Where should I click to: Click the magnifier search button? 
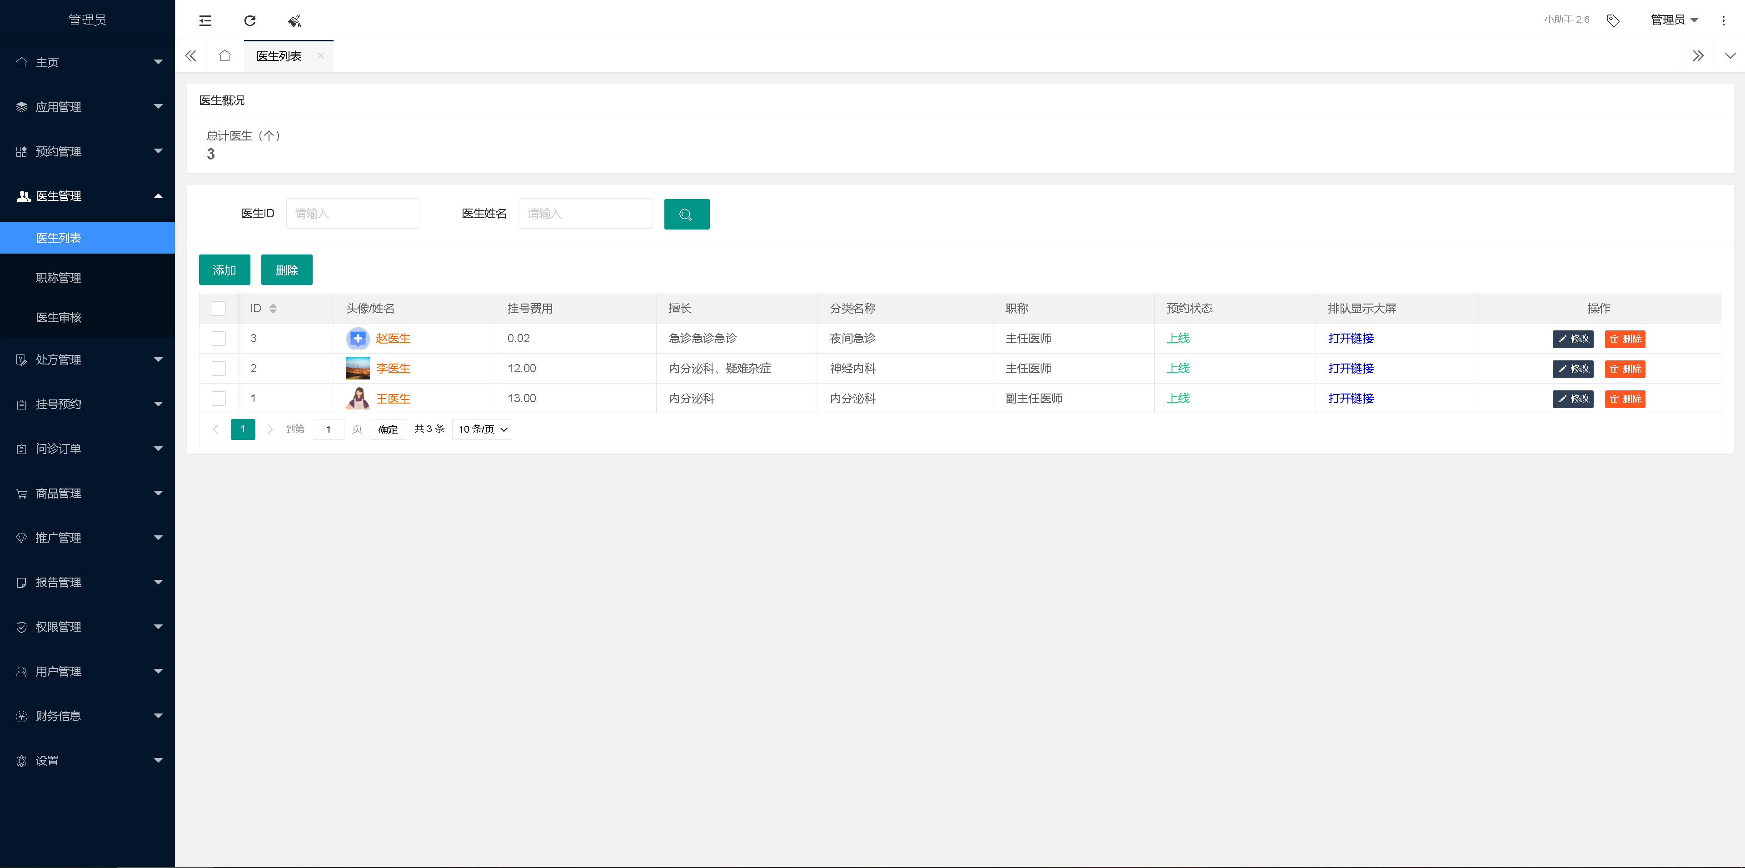pos(686,214)
